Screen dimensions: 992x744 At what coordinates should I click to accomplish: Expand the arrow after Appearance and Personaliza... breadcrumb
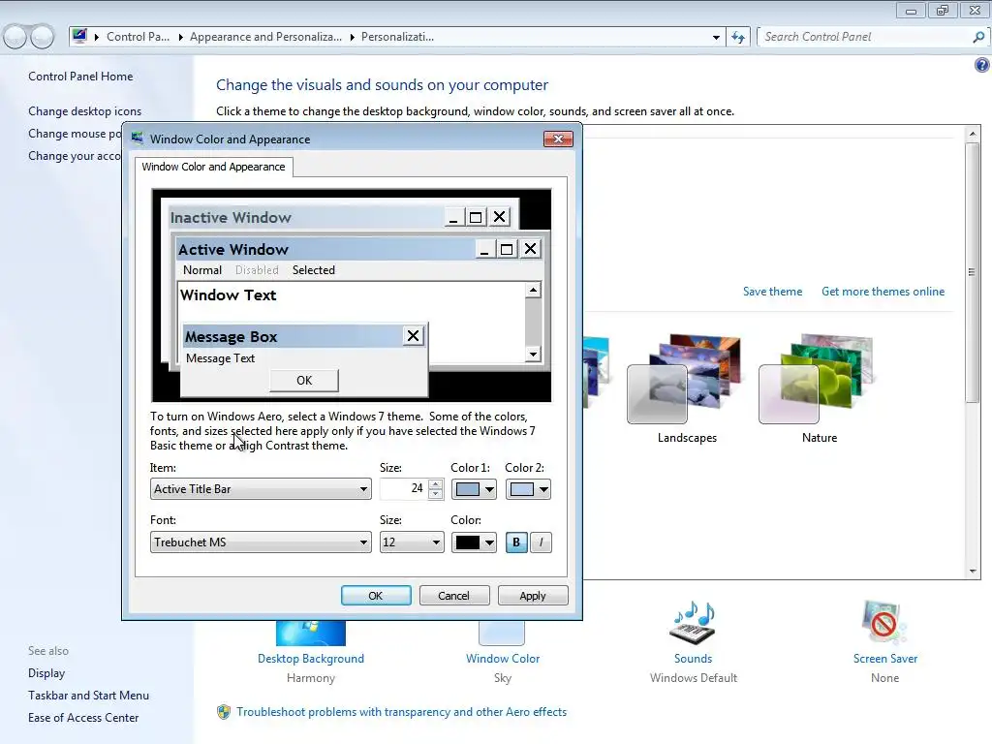click(x=352, y=37)
